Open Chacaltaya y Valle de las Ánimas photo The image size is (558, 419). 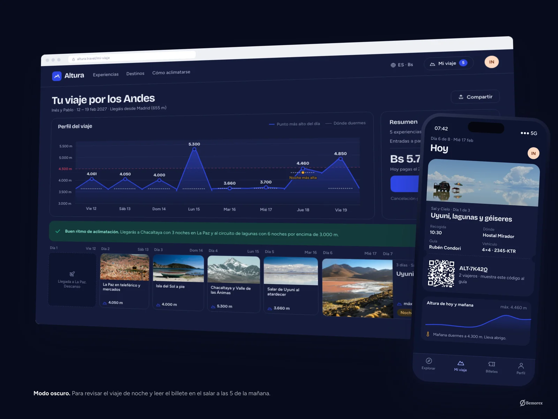[x=234, y=270]
